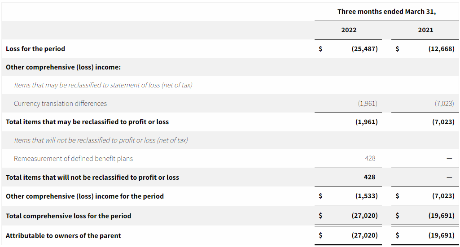Click 'Total items that may be reclassified' label
This screenshot has height=247, width=460.
87,122
